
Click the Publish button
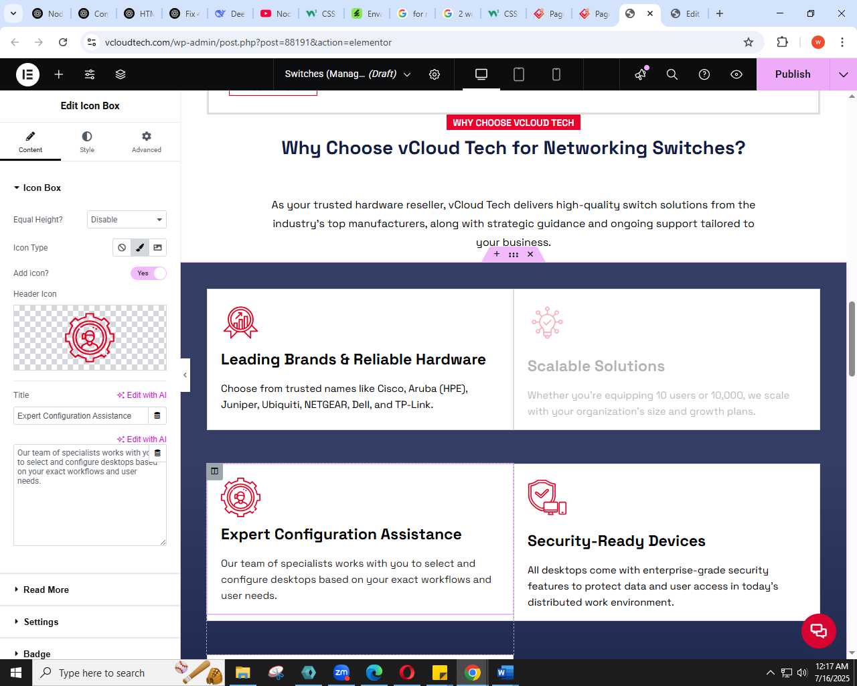point(793,74)
